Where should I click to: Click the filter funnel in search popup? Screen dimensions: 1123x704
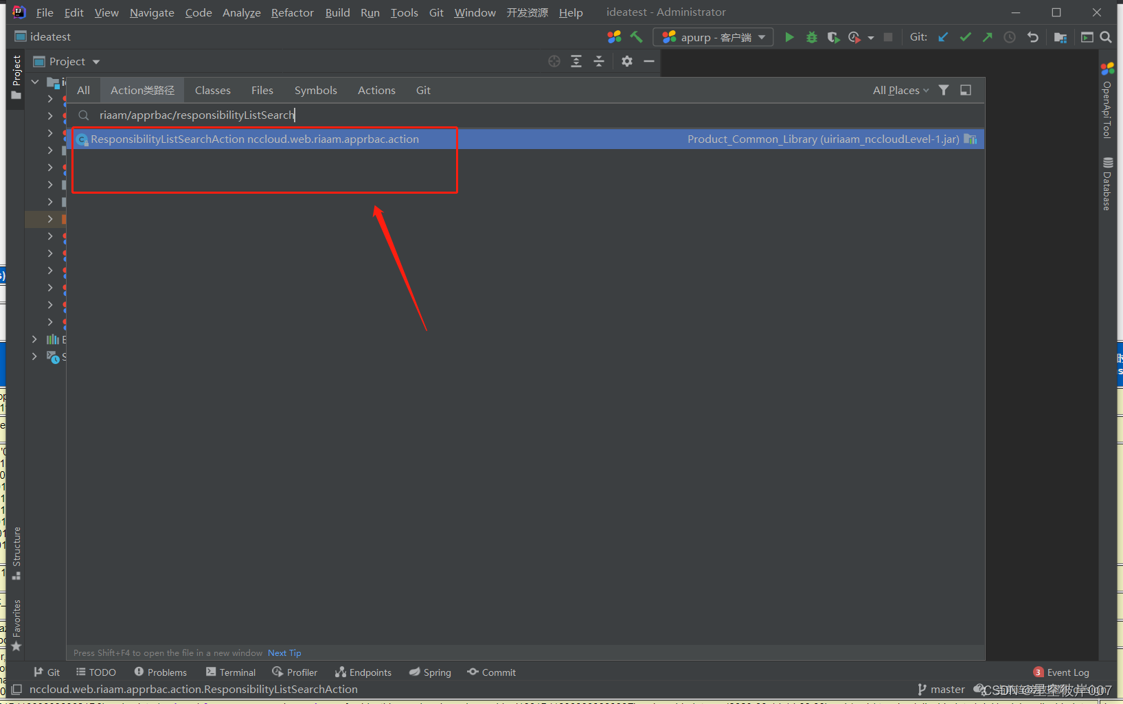[x=944, y=90]
